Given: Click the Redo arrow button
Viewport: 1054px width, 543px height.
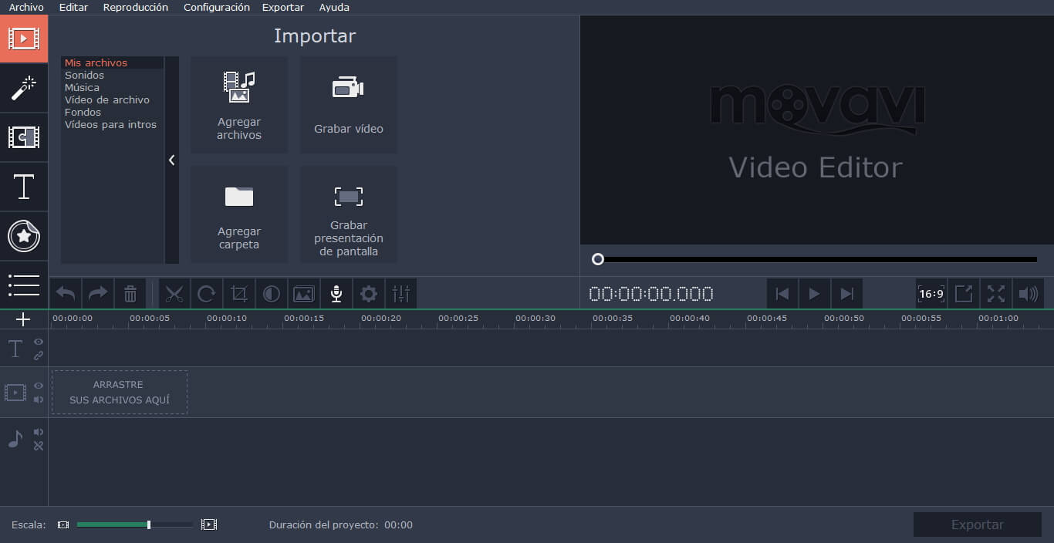Looking at the screenshot, I should [98, 294].
